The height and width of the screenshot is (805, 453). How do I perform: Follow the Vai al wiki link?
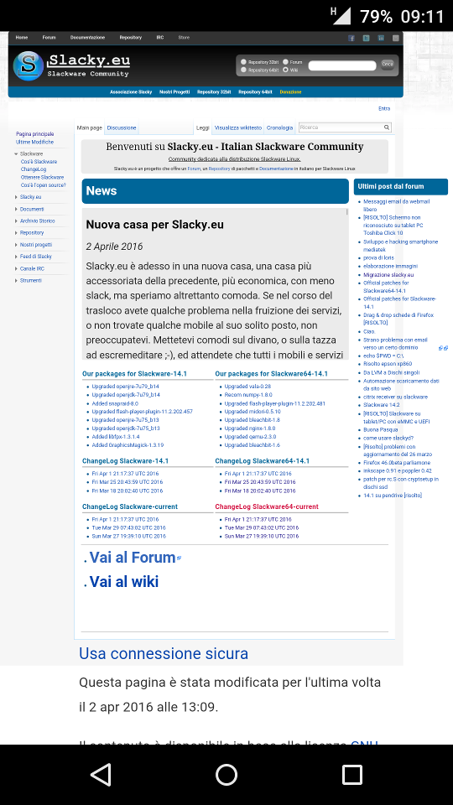(124, 582)
